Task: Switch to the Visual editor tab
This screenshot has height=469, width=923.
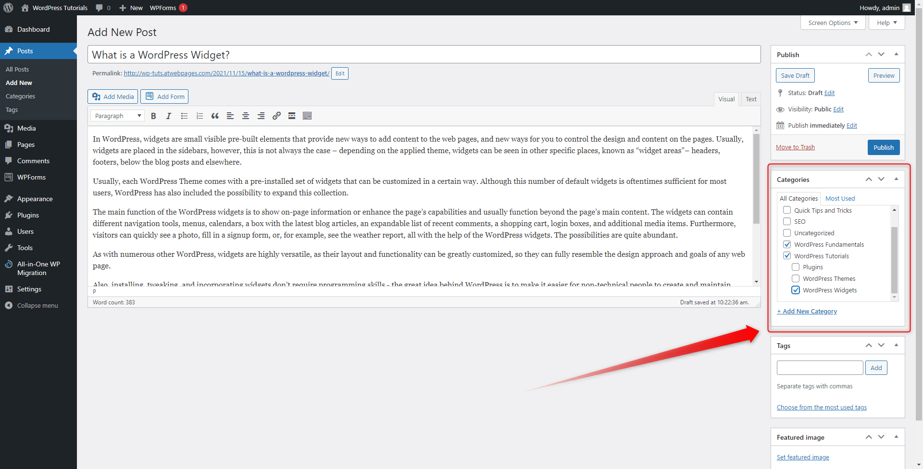Action: [726, 99]
